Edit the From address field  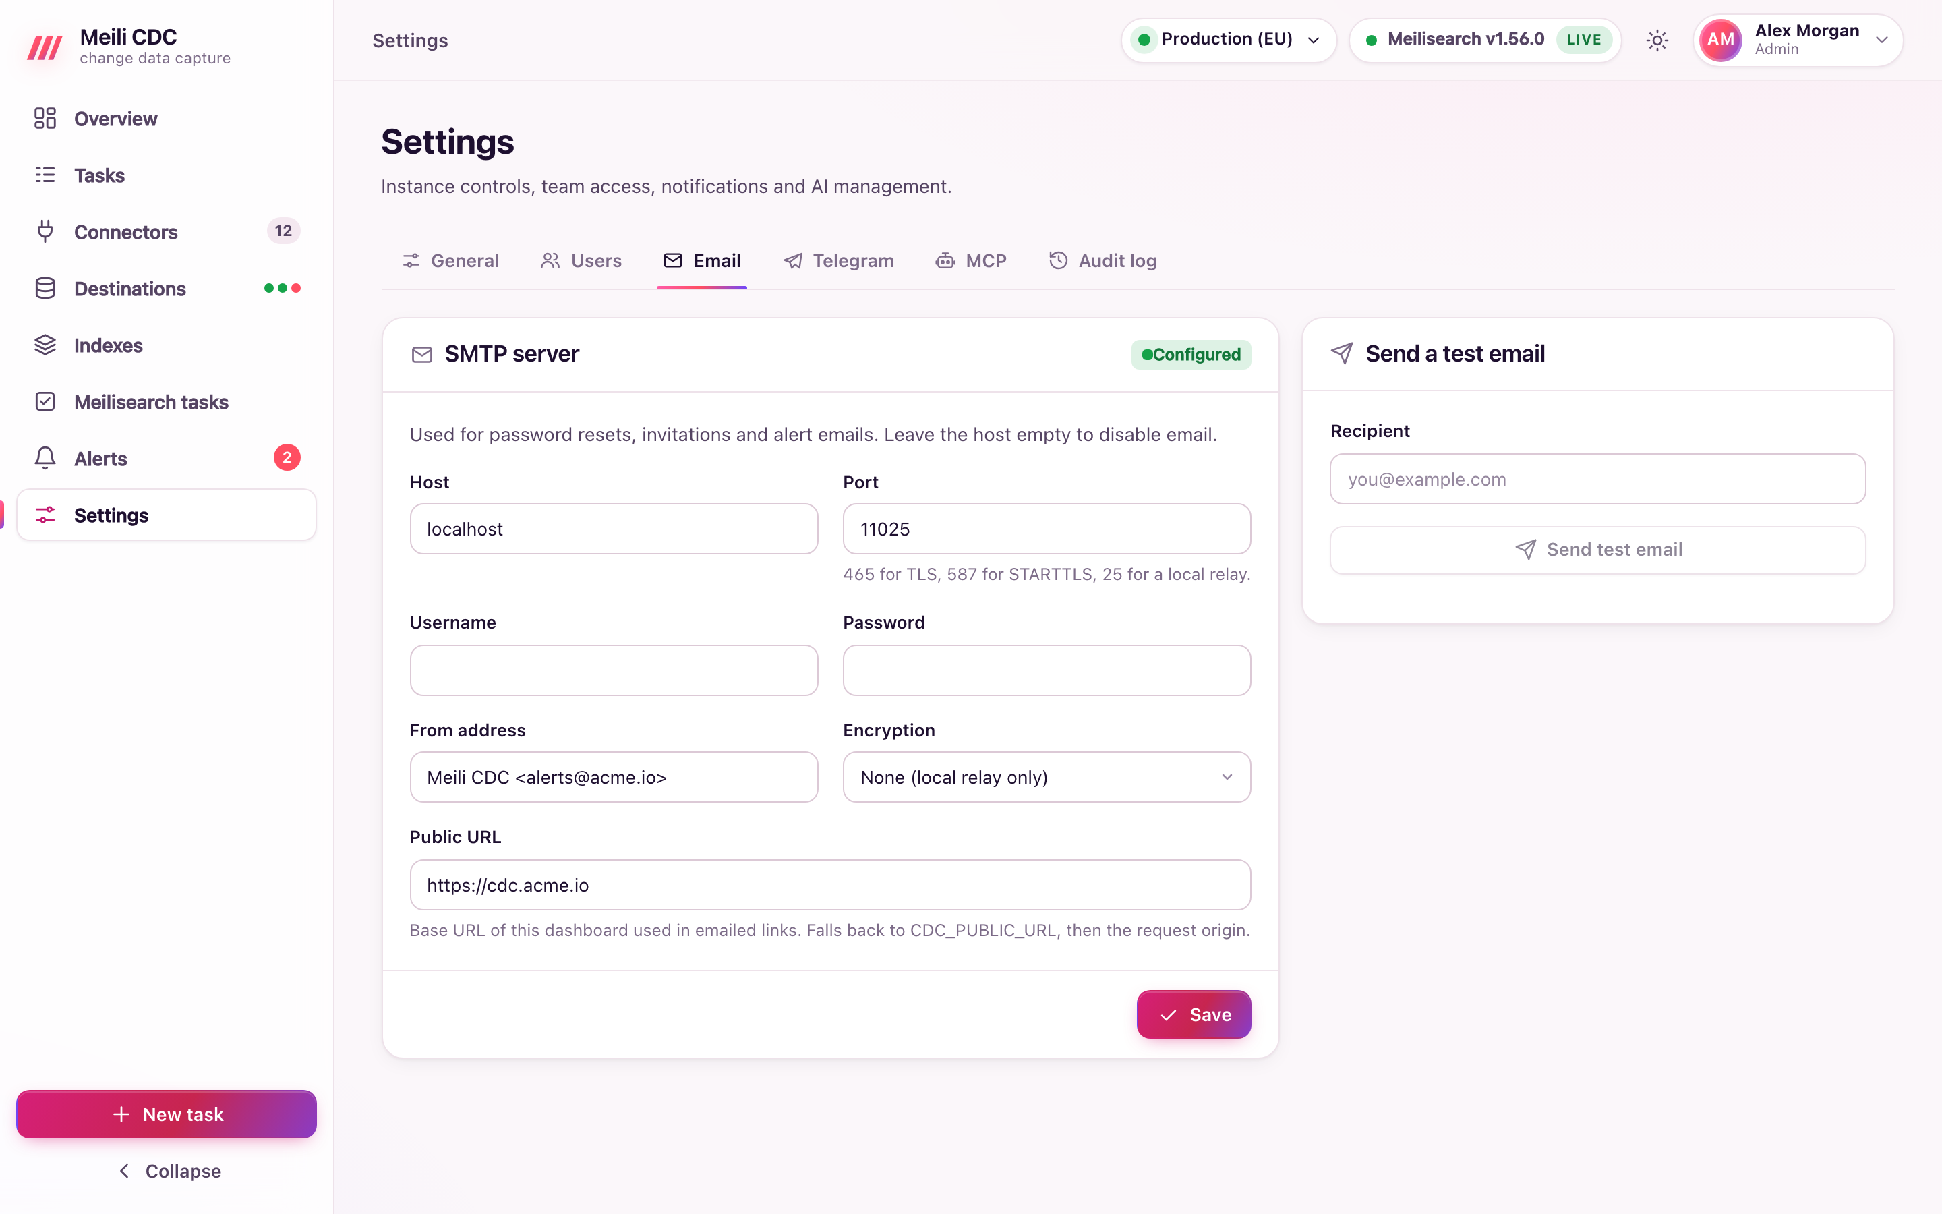click(x=613, y=776)
